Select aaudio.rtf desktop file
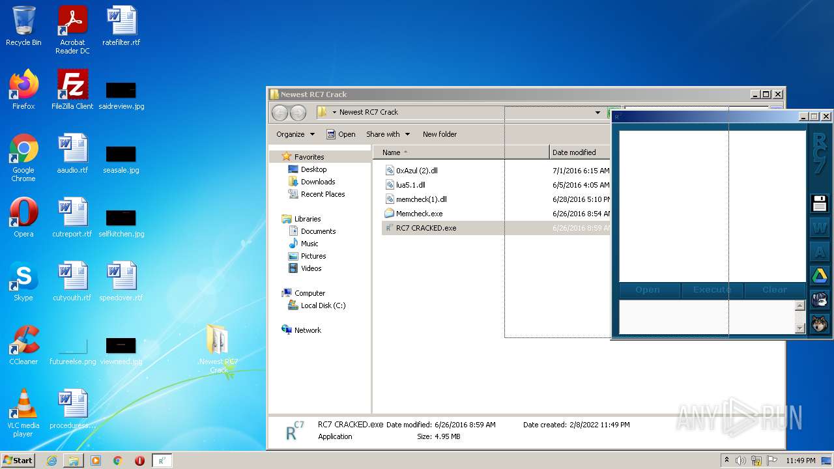 coord(72,154)
